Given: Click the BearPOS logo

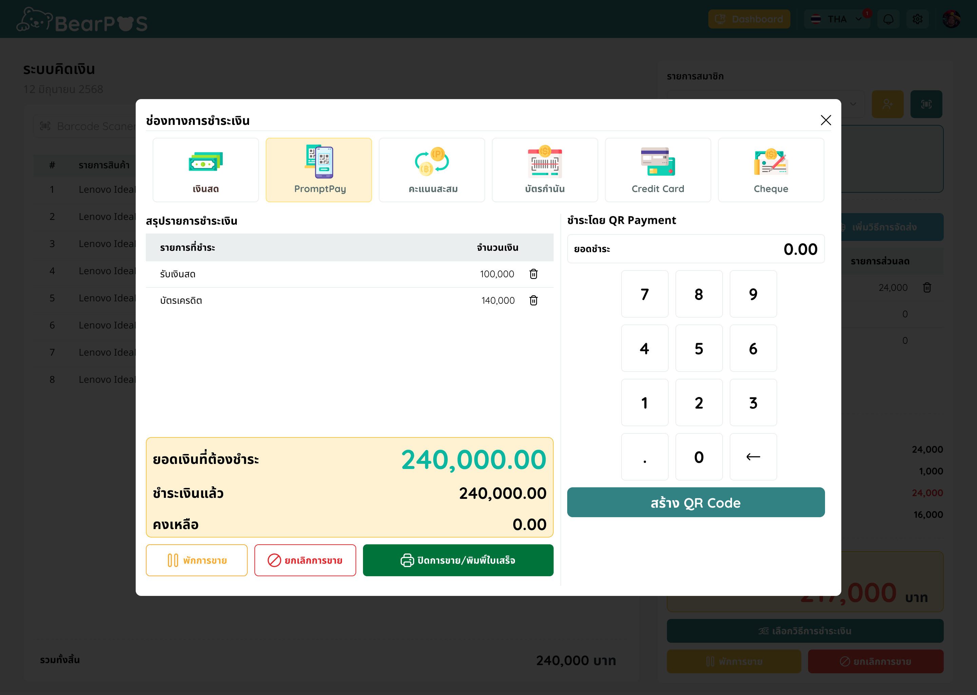Looking at the screenshot, I should pos(82,20).
